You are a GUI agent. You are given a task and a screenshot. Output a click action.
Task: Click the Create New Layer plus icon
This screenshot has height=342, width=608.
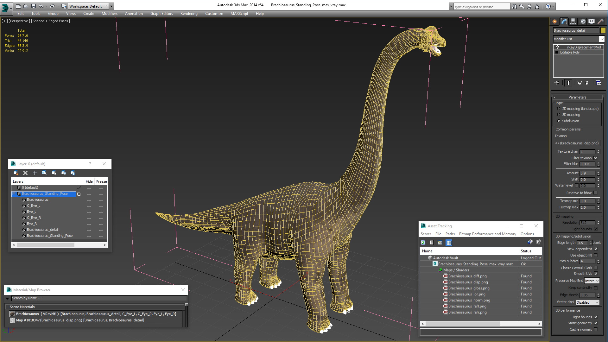point(35,173)
